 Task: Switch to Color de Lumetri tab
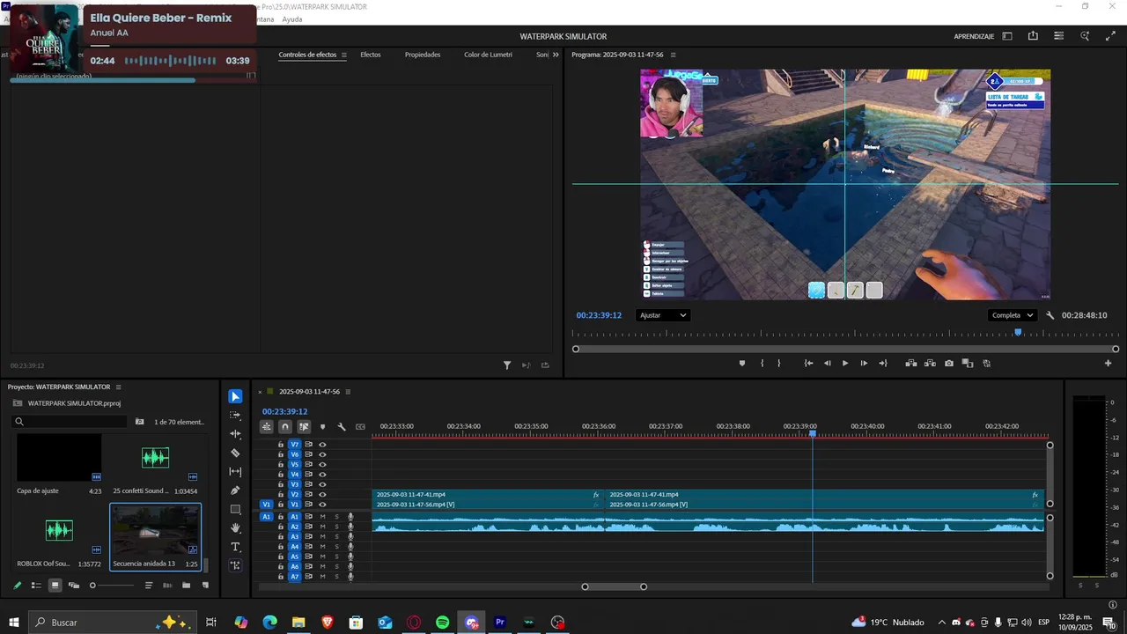click(488, 55)
